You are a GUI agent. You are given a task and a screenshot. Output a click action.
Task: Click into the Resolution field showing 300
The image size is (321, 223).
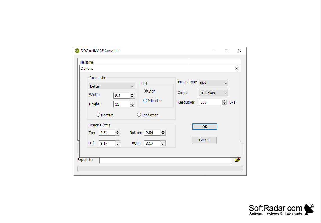[211, 102]
